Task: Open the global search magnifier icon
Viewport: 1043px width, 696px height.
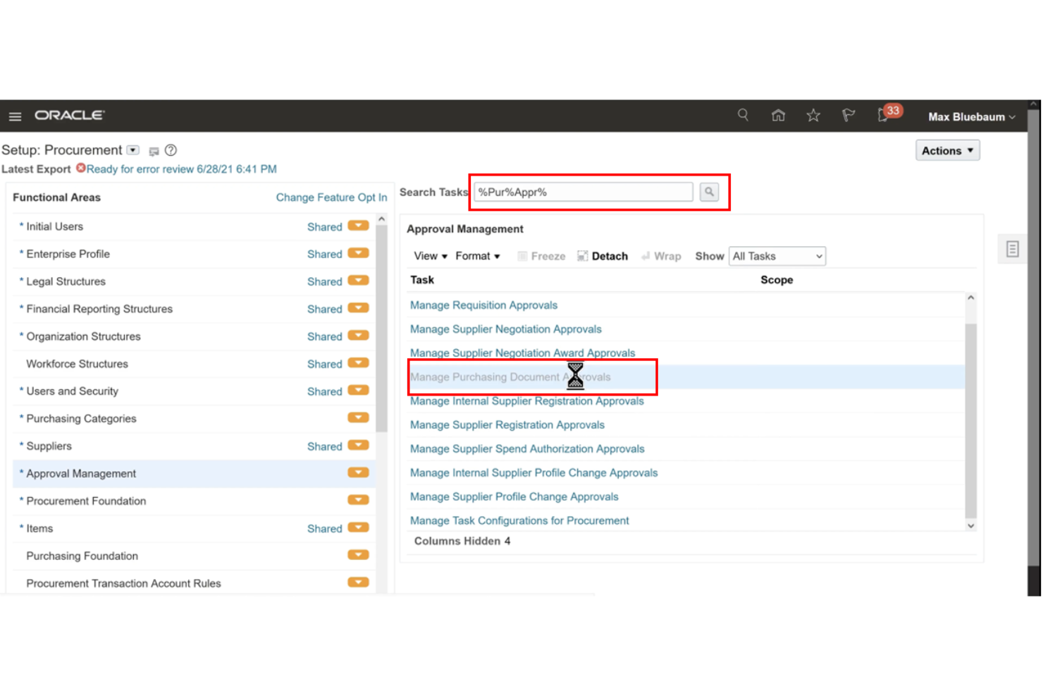Action: 743,115
